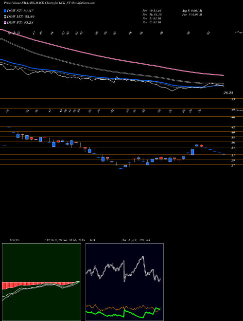This screenshot has height=321, width=243.
Task: Click the 'MACD:' panel heading
Action: [14, 240]
